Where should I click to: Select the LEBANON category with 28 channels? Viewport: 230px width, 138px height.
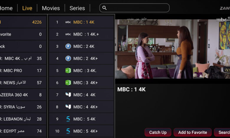click(23, 119)
